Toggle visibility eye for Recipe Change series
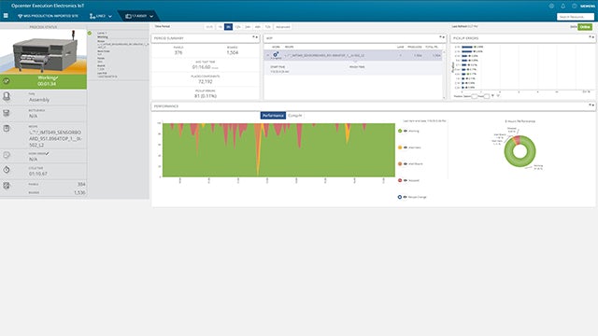 (406, 197)
